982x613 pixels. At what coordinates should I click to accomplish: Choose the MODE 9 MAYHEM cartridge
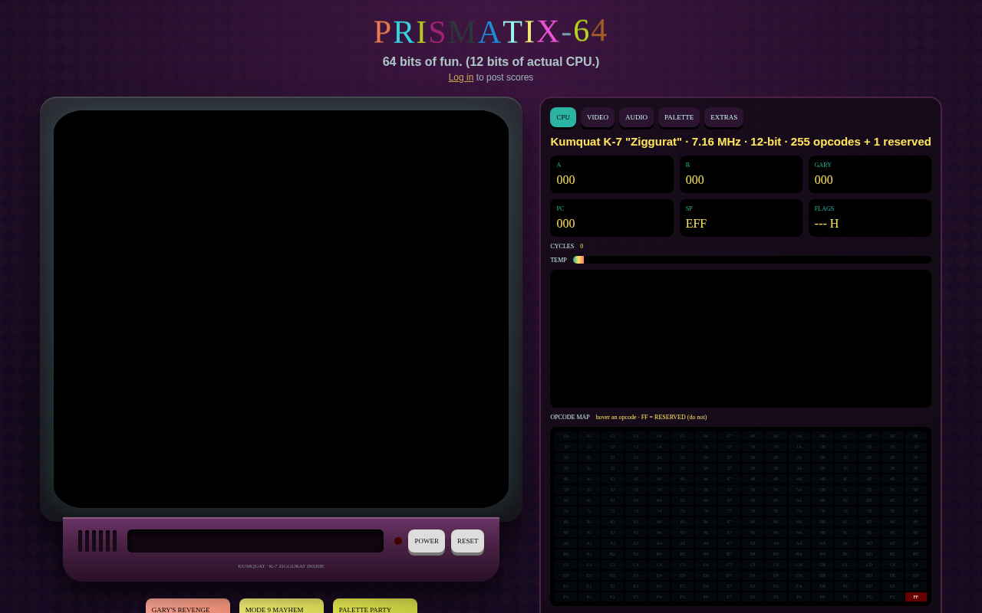pos(282,606)
